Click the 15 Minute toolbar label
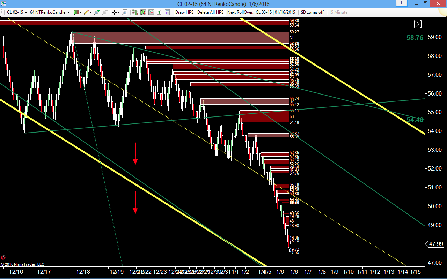This screenshot has height=279, width=447. coord(338,12)
